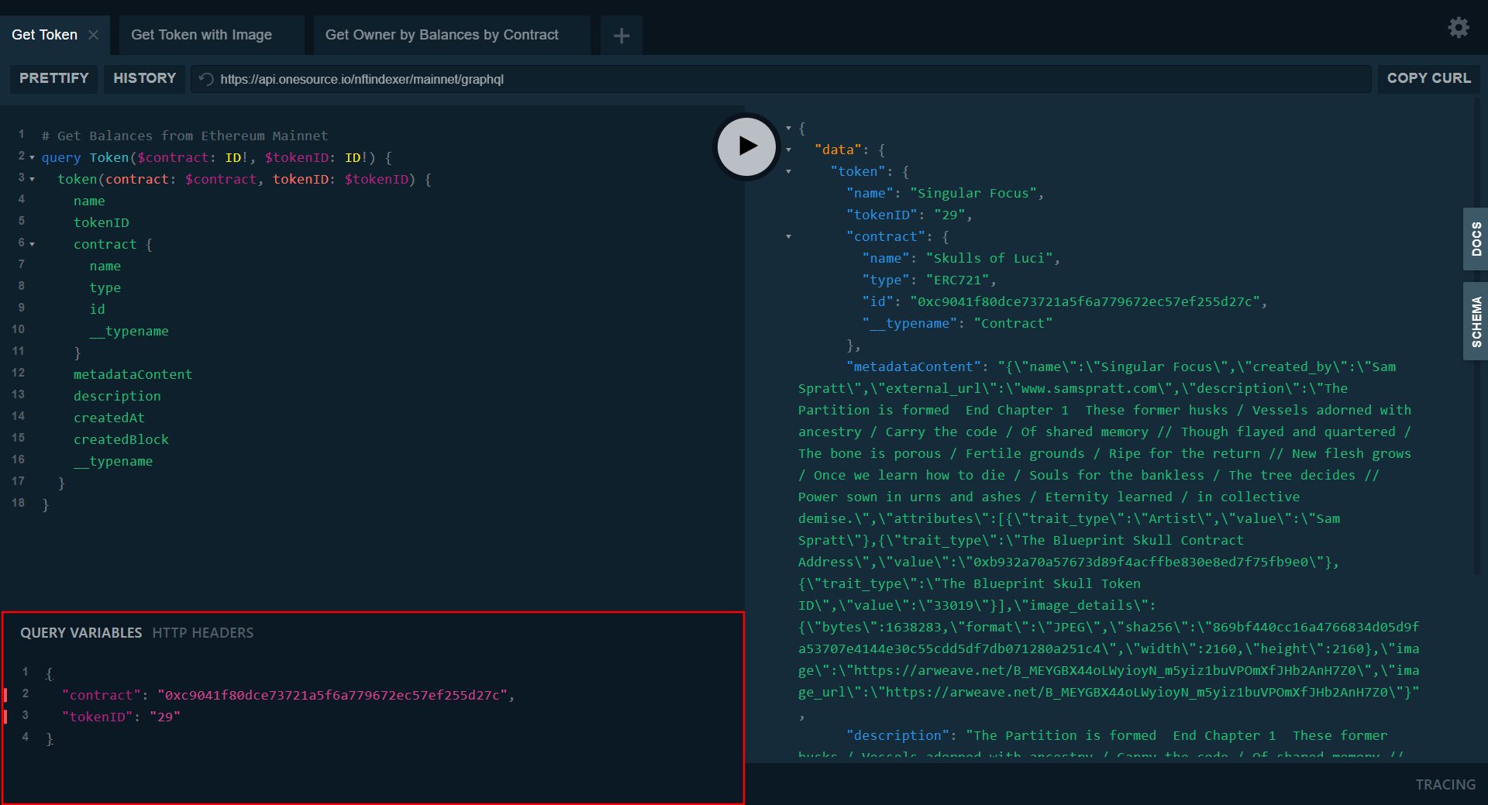This screenshot has width=1488, height=805.
Task: Click the PRETTIFY button
Action: [53, 78]
